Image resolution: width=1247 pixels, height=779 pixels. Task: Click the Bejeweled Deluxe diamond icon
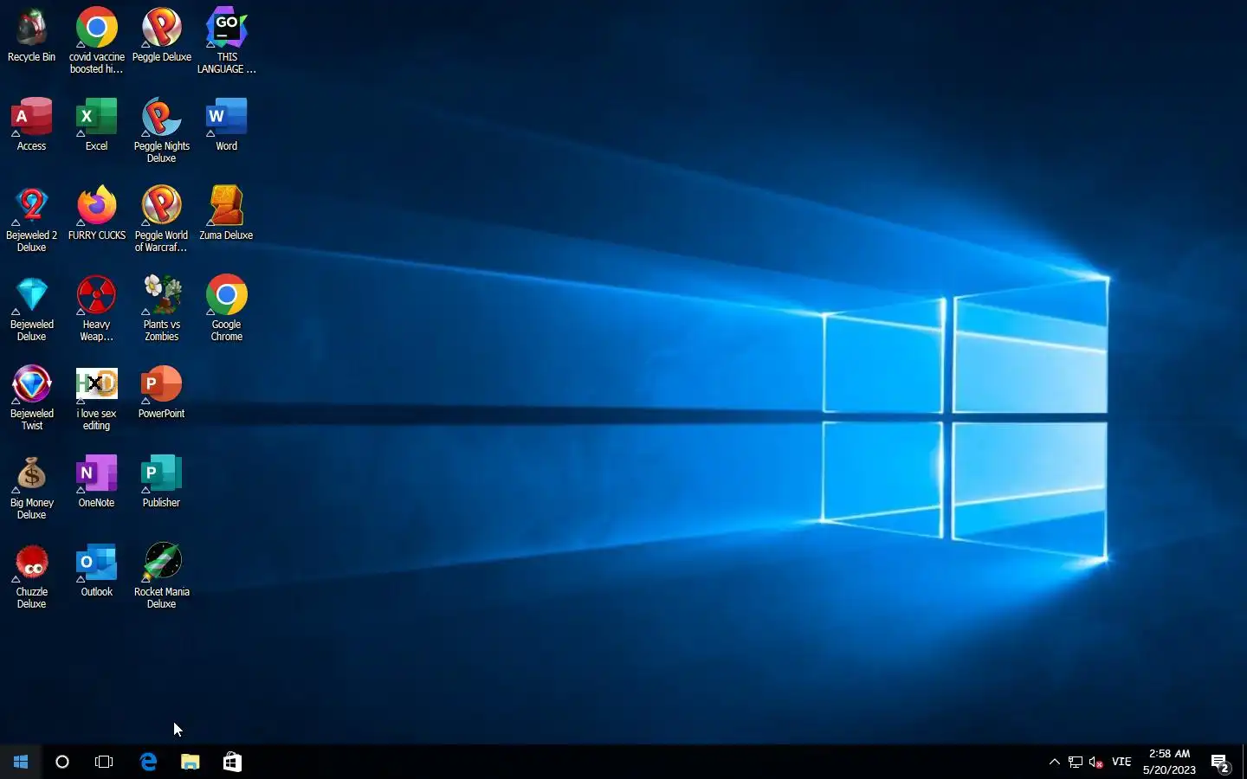32,297
